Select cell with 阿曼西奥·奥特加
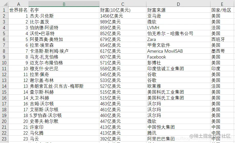 click(x=64, y=39)
